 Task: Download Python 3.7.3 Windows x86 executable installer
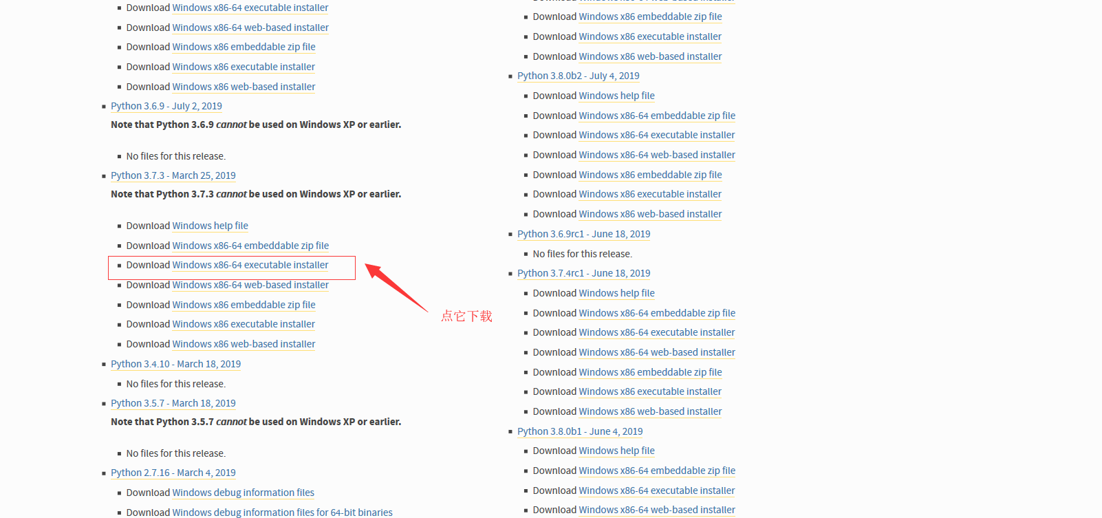pyautogui.click(x=244, y=324)
